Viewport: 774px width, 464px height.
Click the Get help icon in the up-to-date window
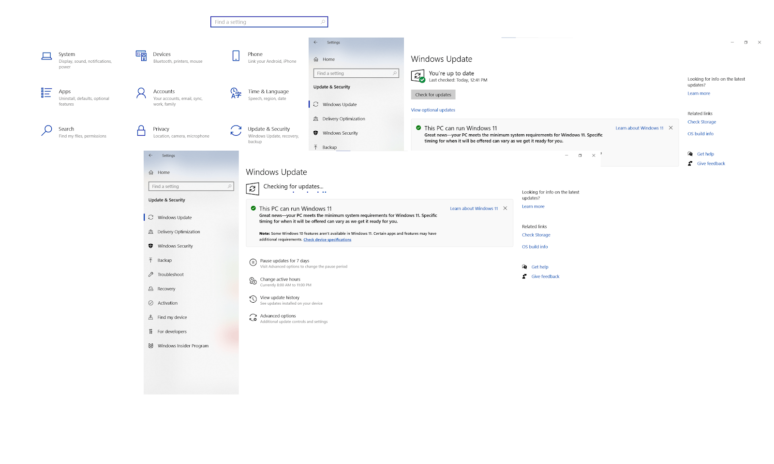point(690,154)
